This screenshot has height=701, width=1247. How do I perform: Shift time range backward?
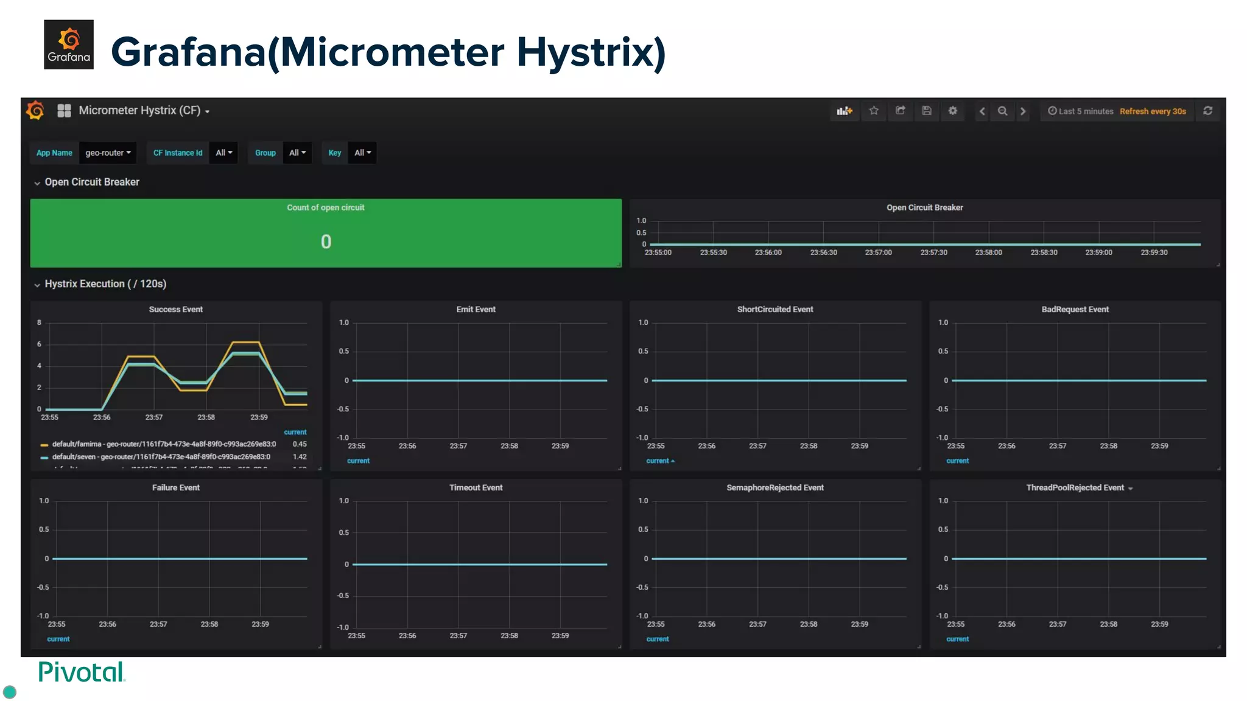(x=982, y=111)
